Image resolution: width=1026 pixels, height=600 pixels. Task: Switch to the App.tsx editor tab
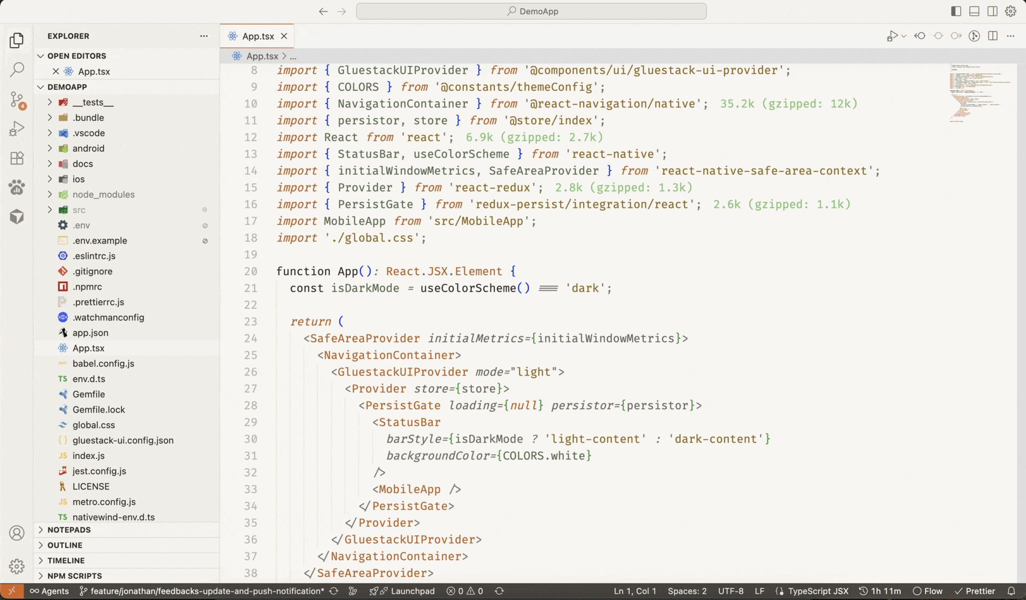[257, 36]
